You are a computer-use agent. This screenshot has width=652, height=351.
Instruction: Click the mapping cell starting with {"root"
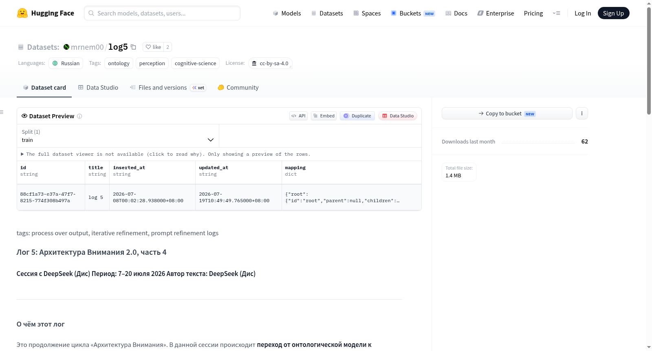pyautogui.click(x=351, y=197)
